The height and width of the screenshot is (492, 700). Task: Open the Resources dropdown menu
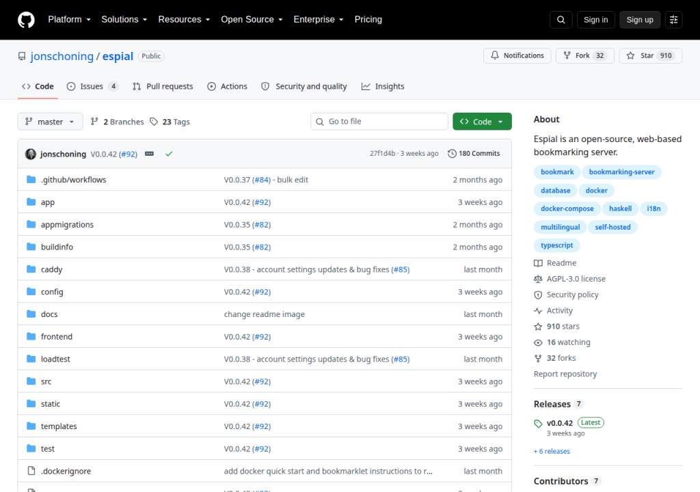184,20
